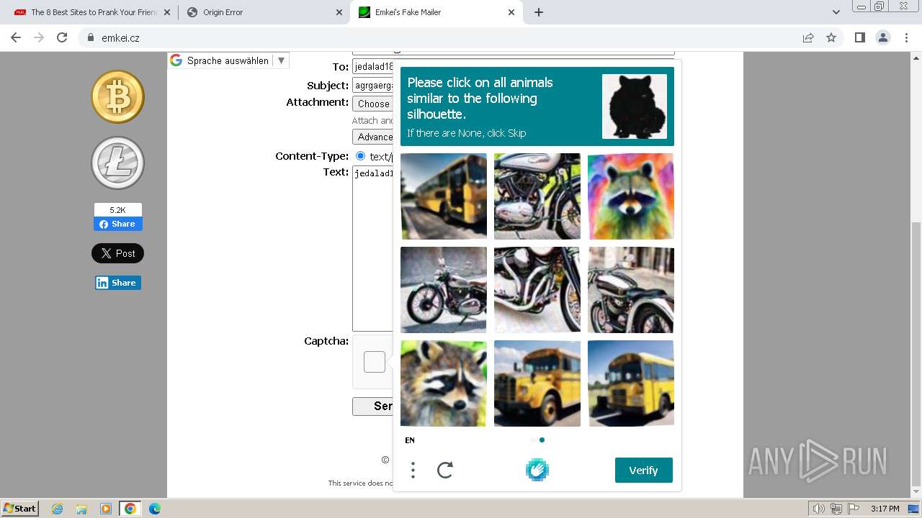Toggle the browser side panel
922x518 pixels.
point(859,37)
